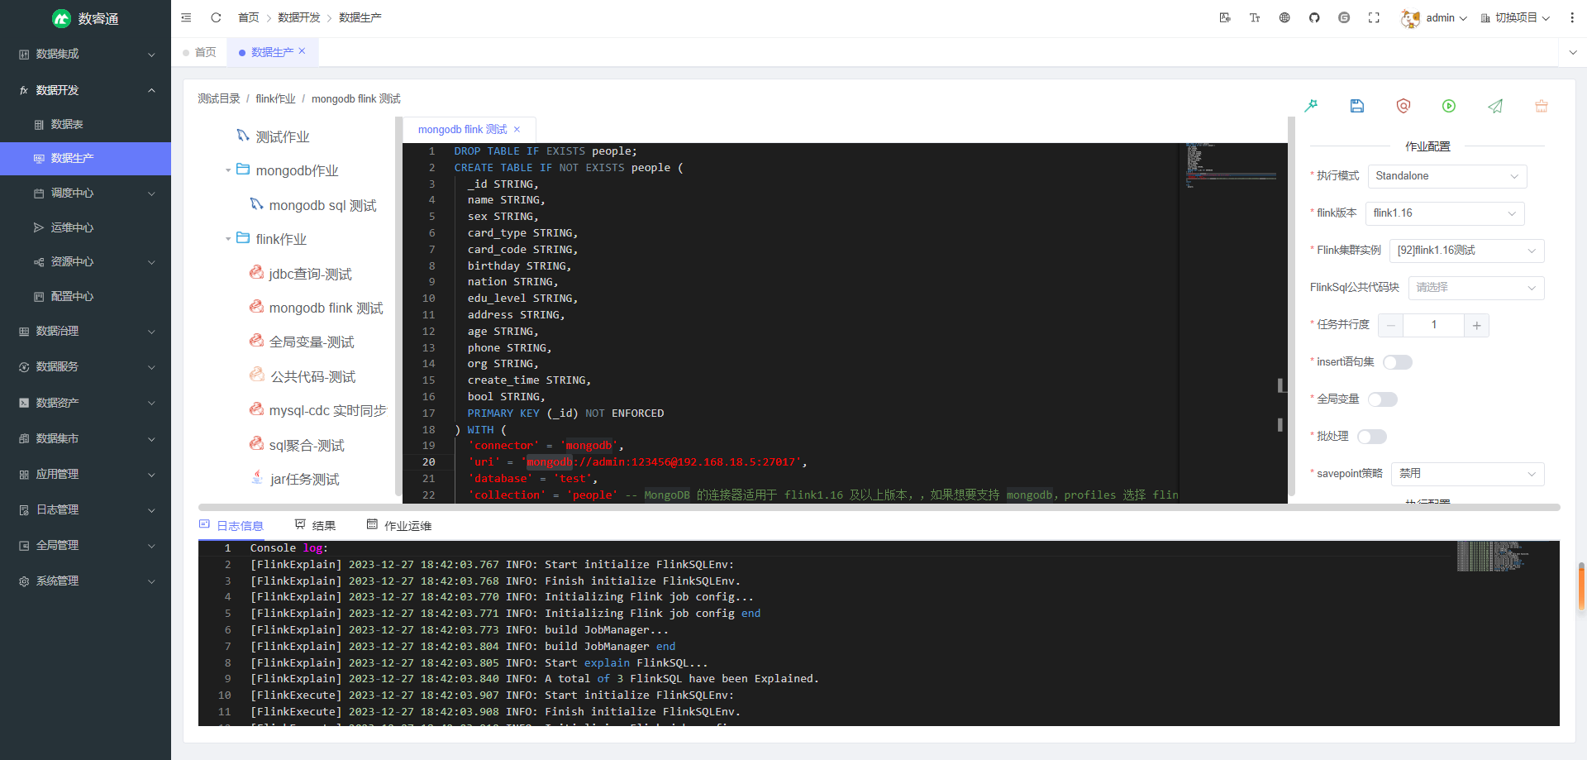Open the admin user menu
1587x760 pixels.
click(1434, 17)
